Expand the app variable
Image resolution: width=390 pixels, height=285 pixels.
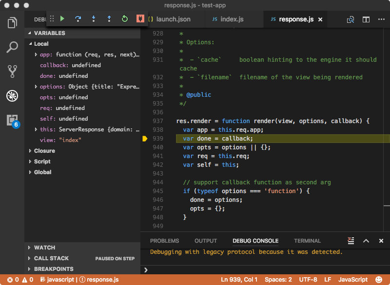(x=36, y=54)
